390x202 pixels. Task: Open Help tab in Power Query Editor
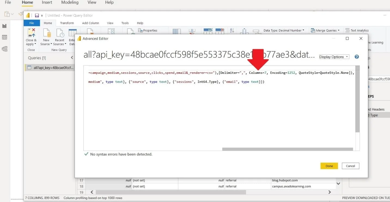[140, 23]
